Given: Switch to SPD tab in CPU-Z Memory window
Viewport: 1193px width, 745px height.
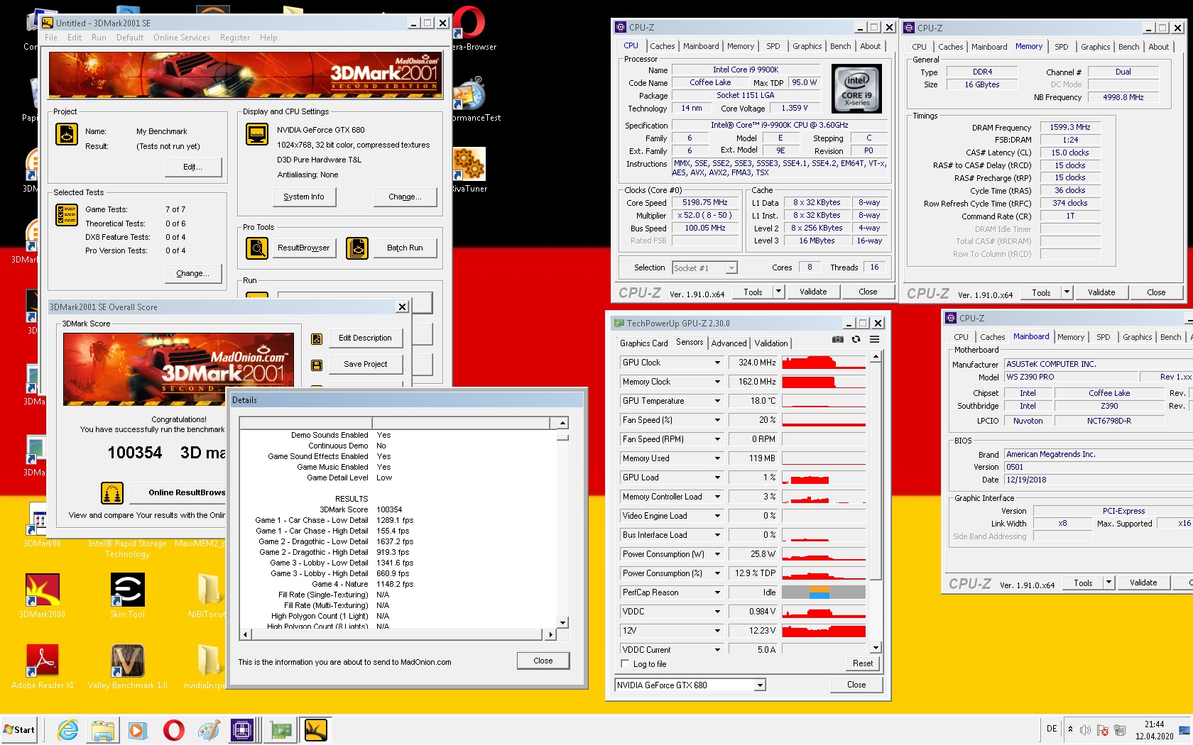Looking at the screenshot, I should 1062,47.
